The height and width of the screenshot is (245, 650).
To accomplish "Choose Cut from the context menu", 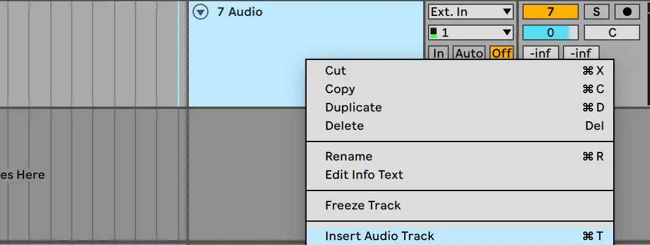I will [336, 70].
